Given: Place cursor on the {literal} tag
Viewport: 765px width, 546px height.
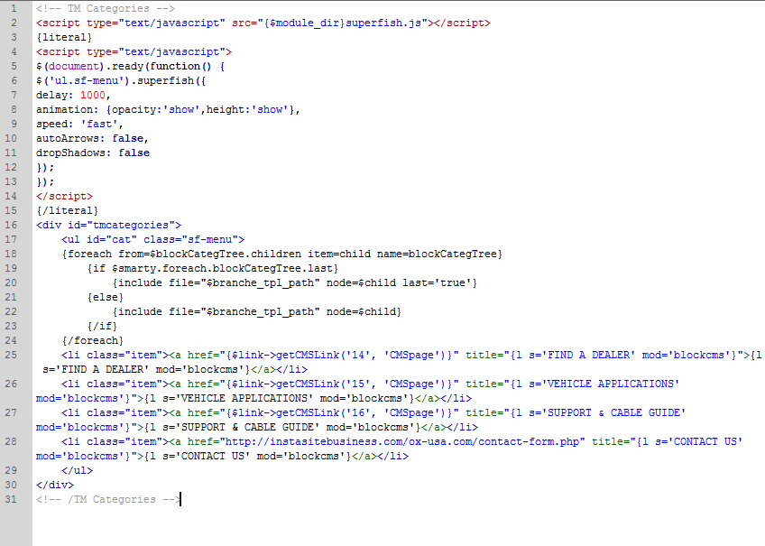Looking at the screenshot, I should tap(64, 37).
